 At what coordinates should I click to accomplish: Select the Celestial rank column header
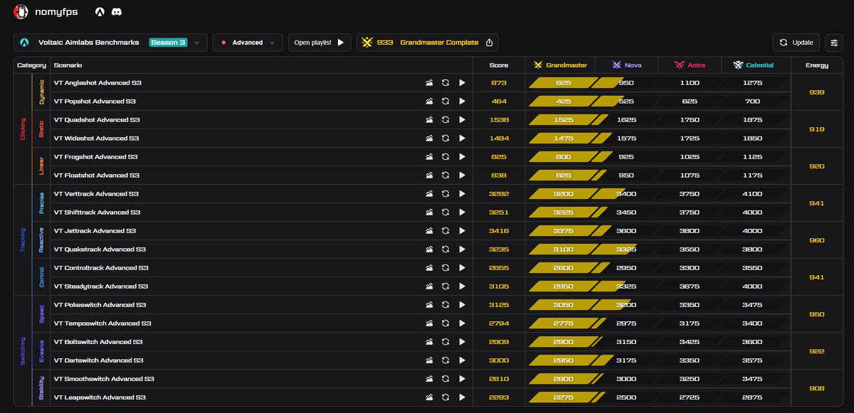tap(754, 65)
